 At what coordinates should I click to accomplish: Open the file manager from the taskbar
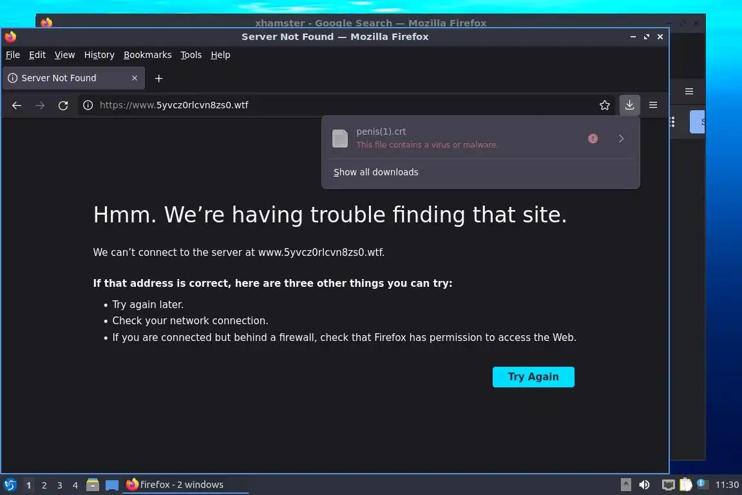click(93, 485)
